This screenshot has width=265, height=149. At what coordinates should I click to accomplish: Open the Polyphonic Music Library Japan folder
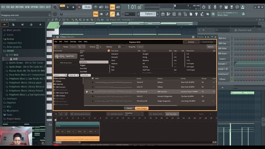tap(25, 83)
